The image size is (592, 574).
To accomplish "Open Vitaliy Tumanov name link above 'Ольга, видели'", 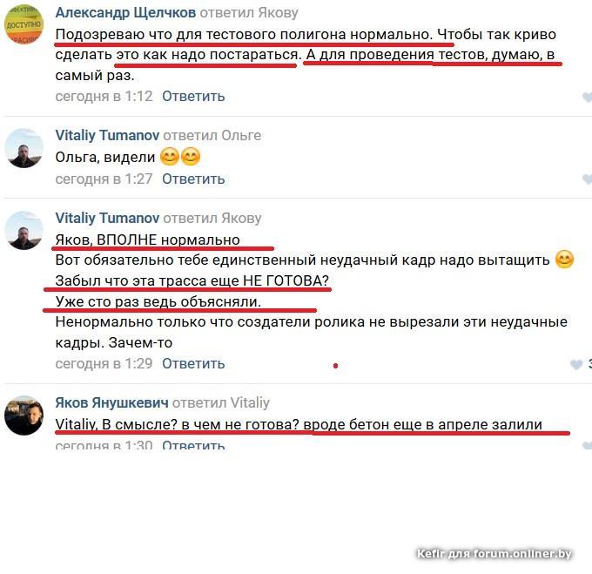I will click(107, 135).
